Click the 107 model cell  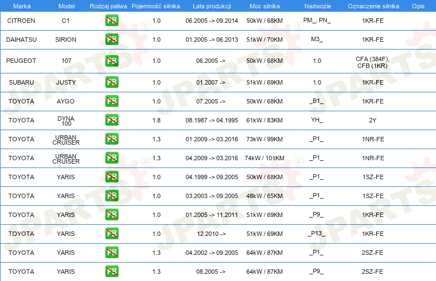click(x=66, y=61)
